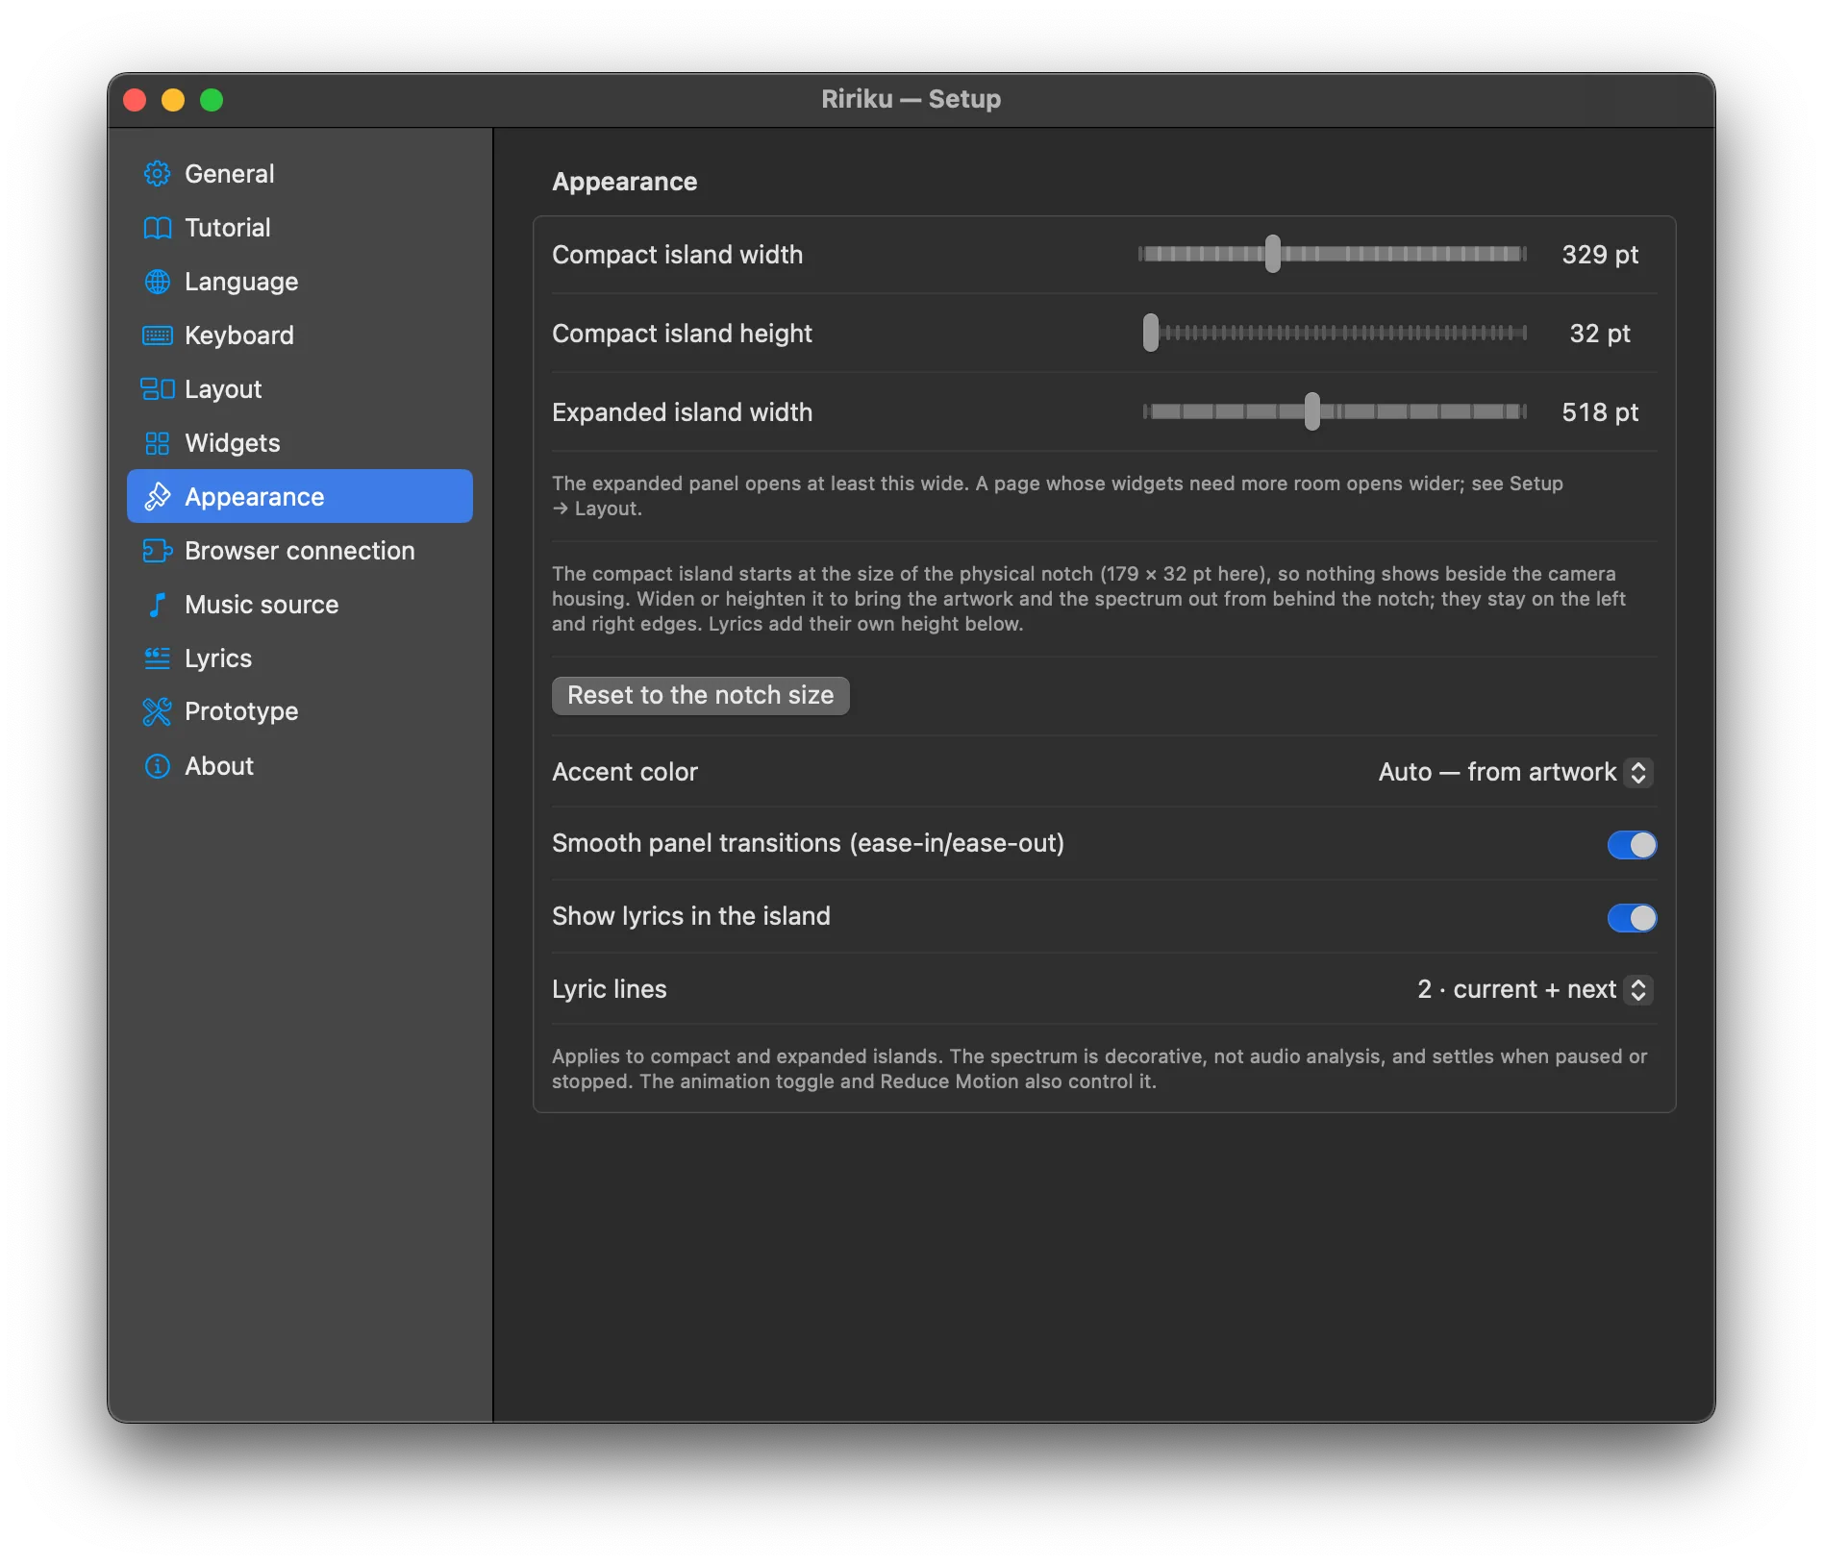
Task: Click the Compact island height slider
Action: 1333,333
